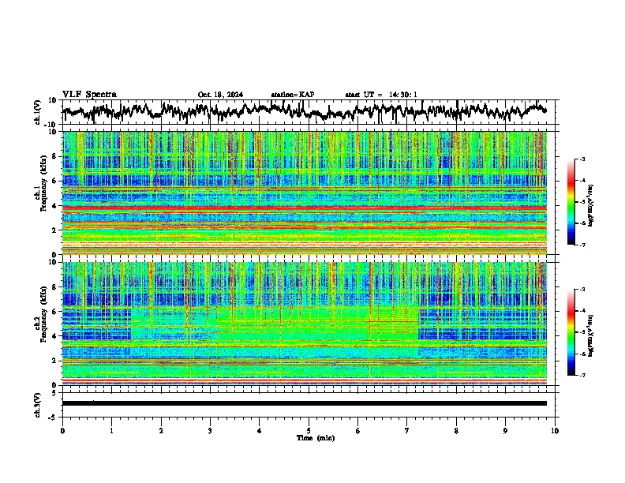Click the "-3" label atop the ch.1 colorbar
The width and height of the screenshot is (625, 483).
582,159
